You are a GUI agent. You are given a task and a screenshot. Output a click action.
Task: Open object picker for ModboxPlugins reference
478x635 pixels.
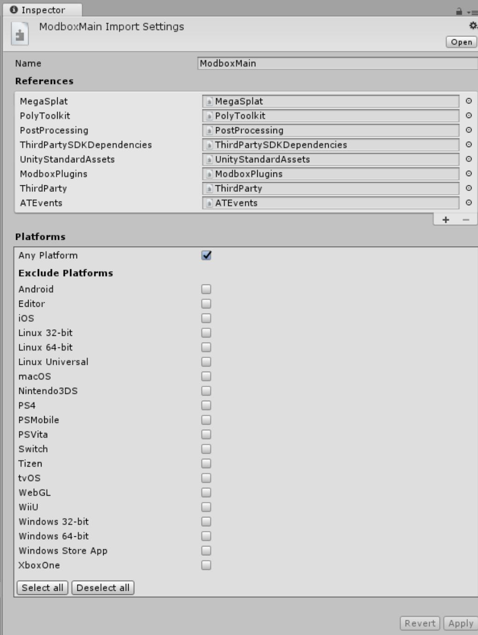(x=468, y=174)
